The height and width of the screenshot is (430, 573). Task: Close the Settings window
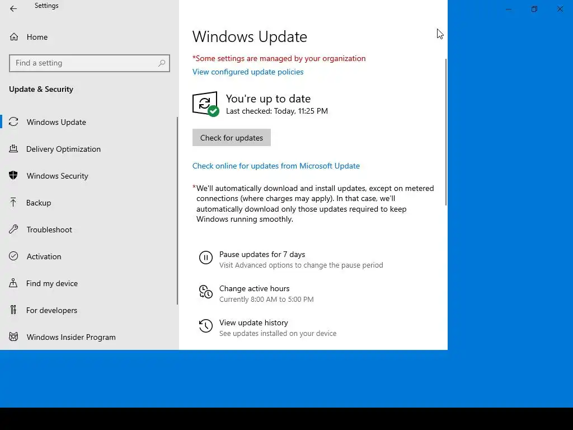click(560, 9)
